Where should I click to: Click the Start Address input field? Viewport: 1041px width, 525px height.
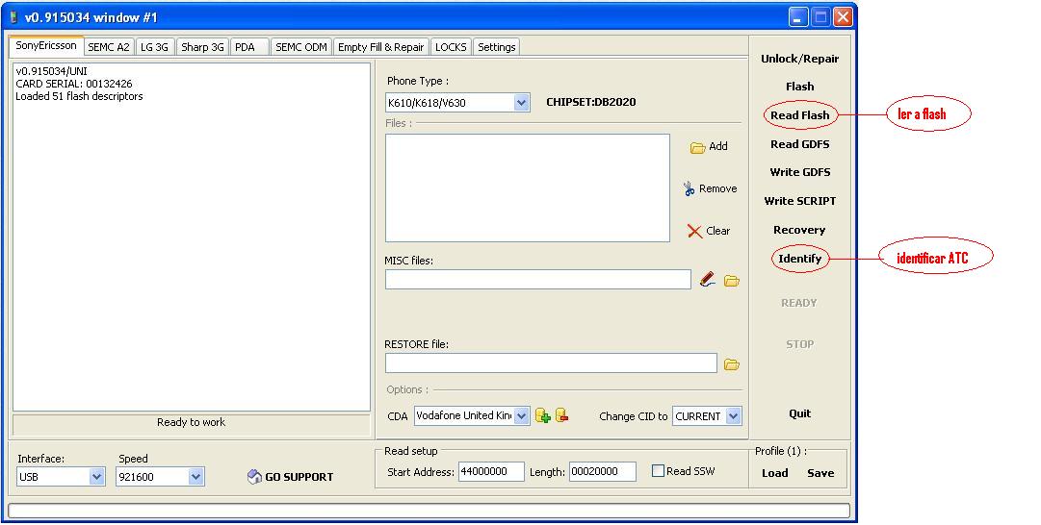pos(491,471)
